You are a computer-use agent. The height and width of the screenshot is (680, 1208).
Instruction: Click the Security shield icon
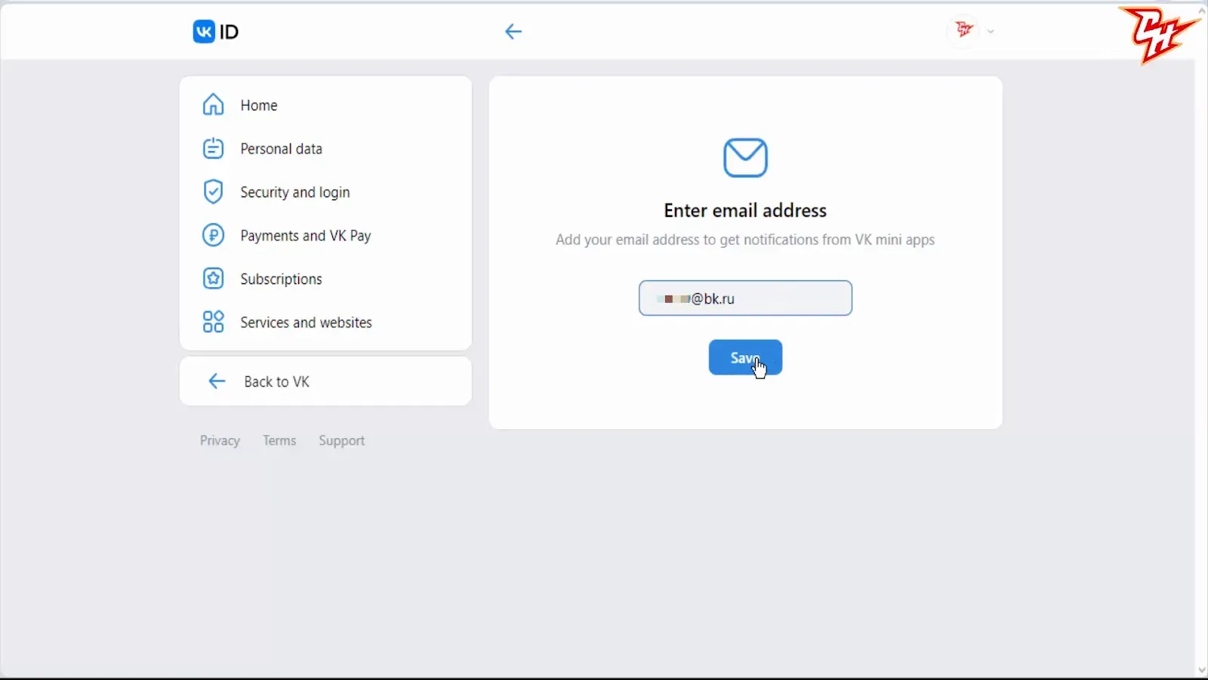214,192
